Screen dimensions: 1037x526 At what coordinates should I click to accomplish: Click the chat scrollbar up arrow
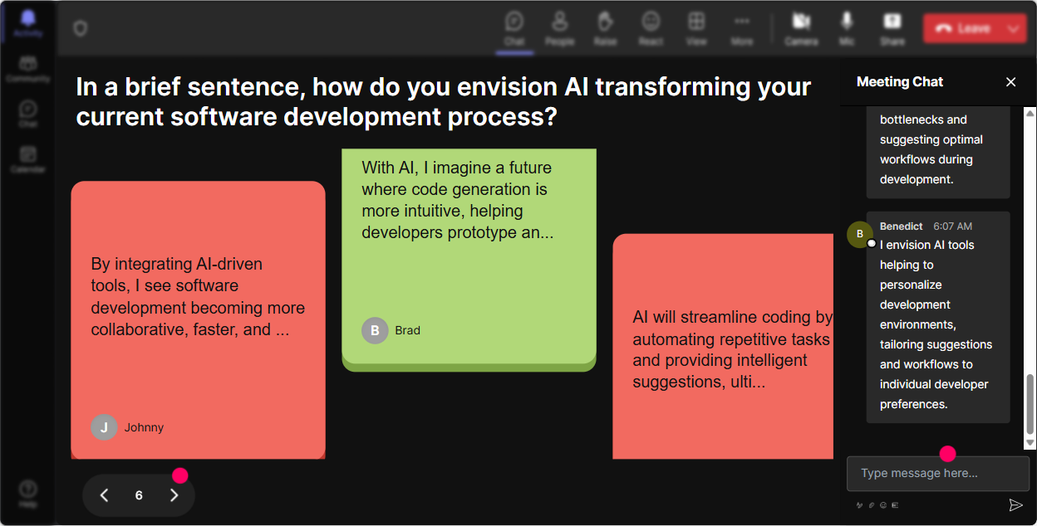[x=1030, y=113]
